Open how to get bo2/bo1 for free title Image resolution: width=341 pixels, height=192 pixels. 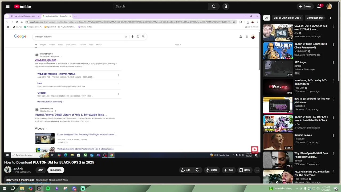(x=312, y=100)
